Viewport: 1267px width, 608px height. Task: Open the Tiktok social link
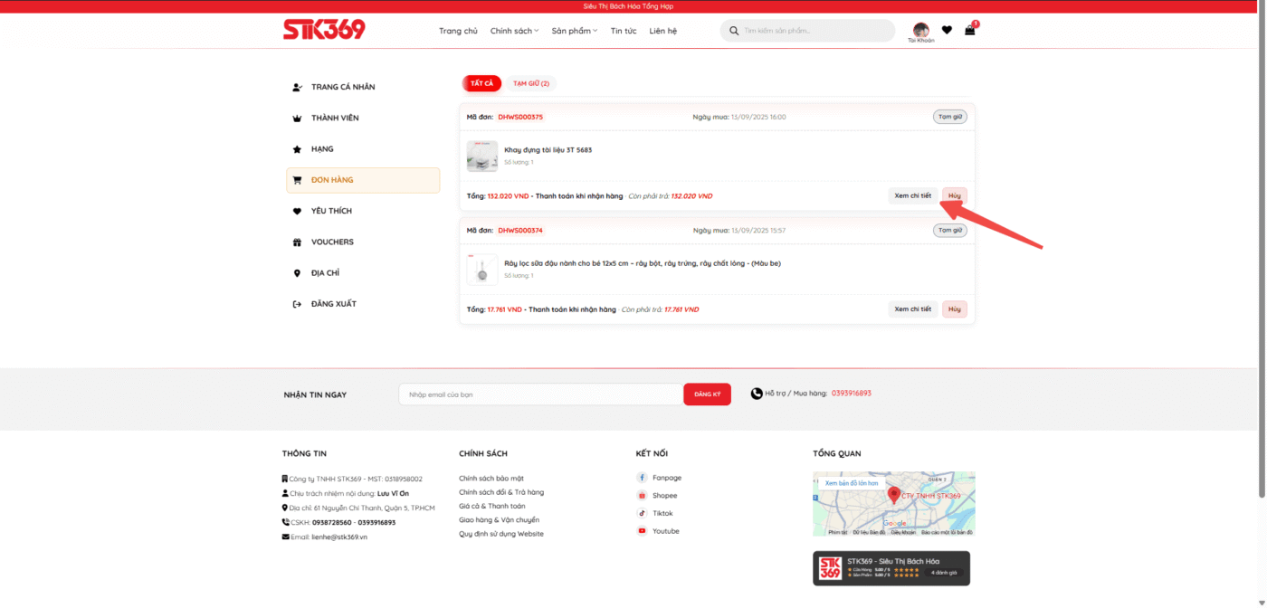(662, 513)
